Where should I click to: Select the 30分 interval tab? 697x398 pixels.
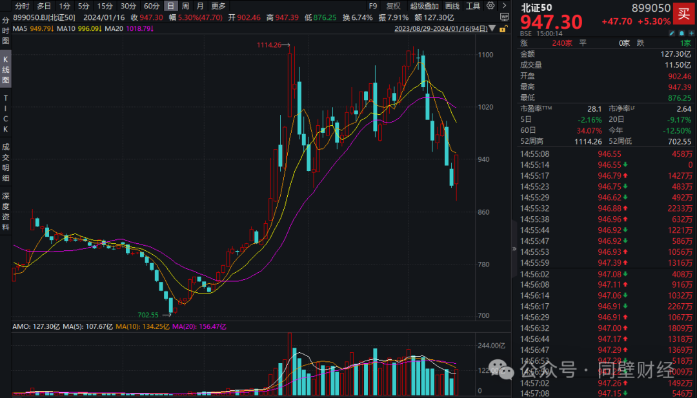(x=128, y=6)
